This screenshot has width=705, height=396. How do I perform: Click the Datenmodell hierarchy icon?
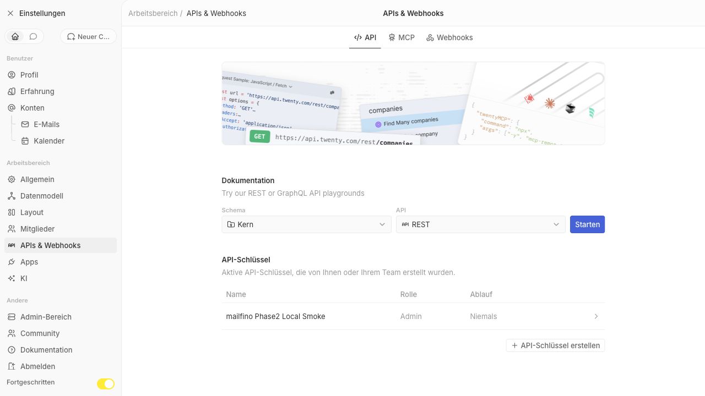tap(12, 196)
